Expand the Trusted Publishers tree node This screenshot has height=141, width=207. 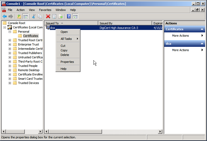(10, 53)
